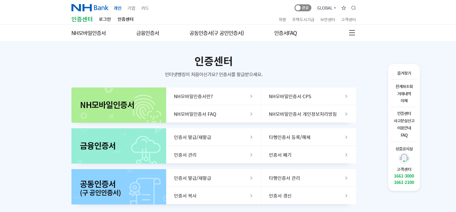This screenshot has height=212, width=456.
Task: Open the 인증서FAQ main menu
Action: [286, 33]
